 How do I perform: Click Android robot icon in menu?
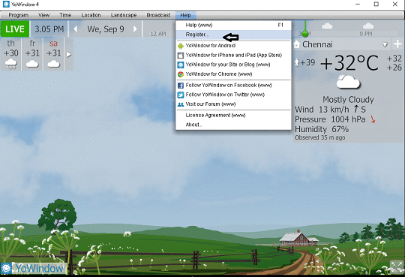181,46
